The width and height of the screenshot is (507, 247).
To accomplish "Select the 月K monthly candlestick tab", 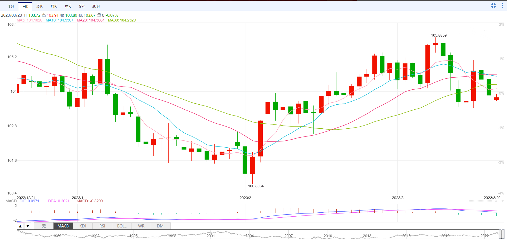I will 54,6.
